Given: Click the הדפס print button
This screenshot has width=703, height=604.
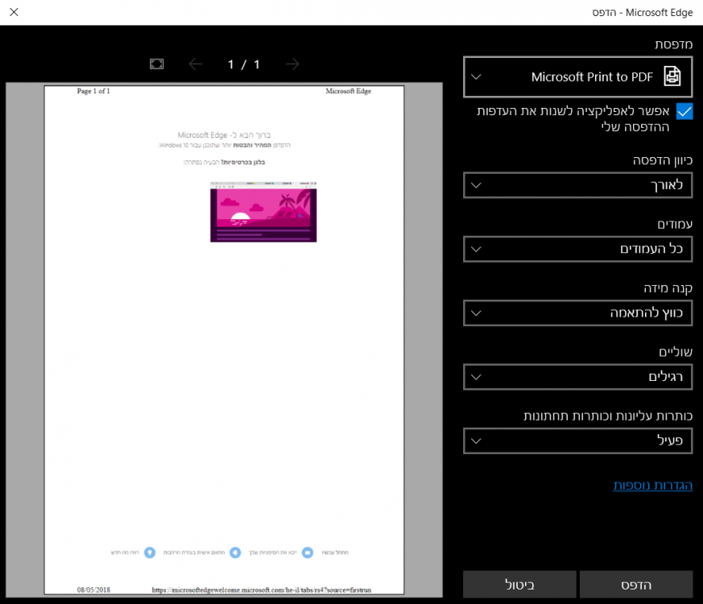Looking at the screenshot, I should click(636, 585).
